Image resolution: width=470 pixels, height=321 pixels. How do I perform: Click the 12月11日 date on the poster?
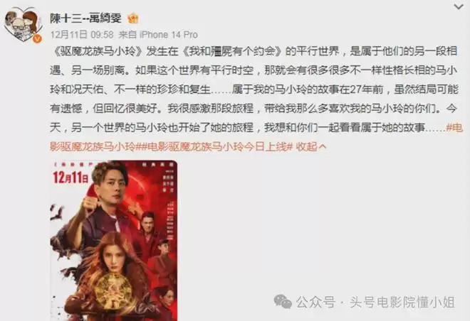pos(70,178)
